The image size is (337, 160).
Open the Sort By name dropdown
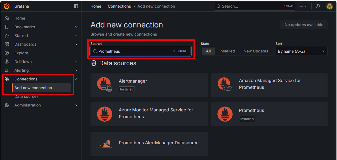pyautogui.click(x=302, y=51)
